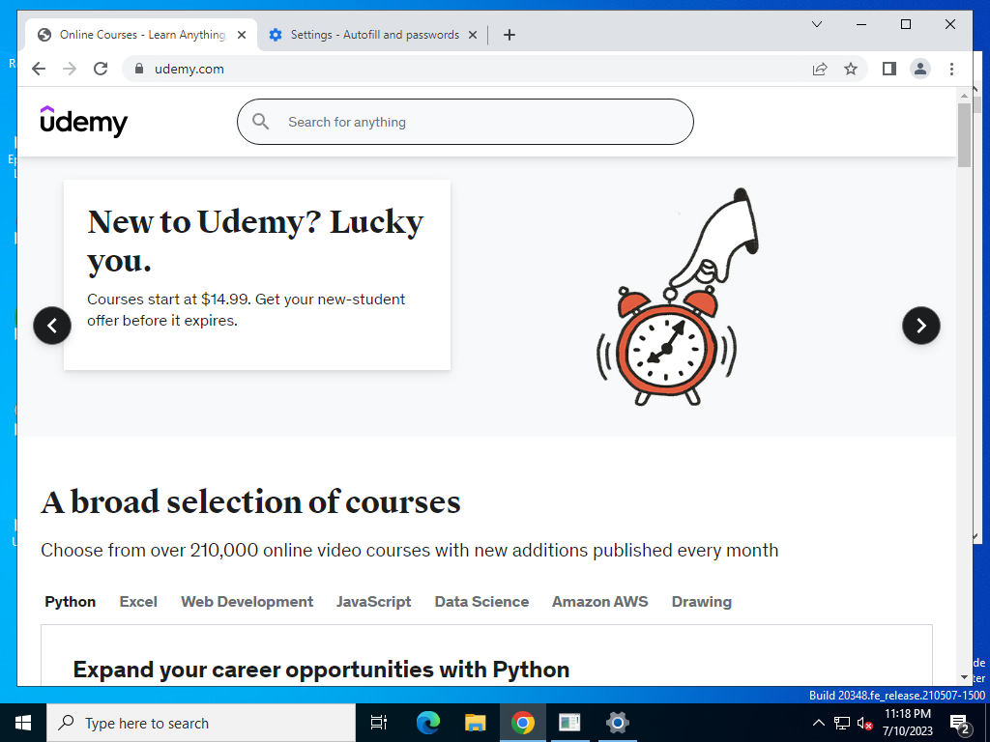Switch to Settings Autofill and passwords tab
The height and width of the screenshot is (742, 990).
[374, 35]
